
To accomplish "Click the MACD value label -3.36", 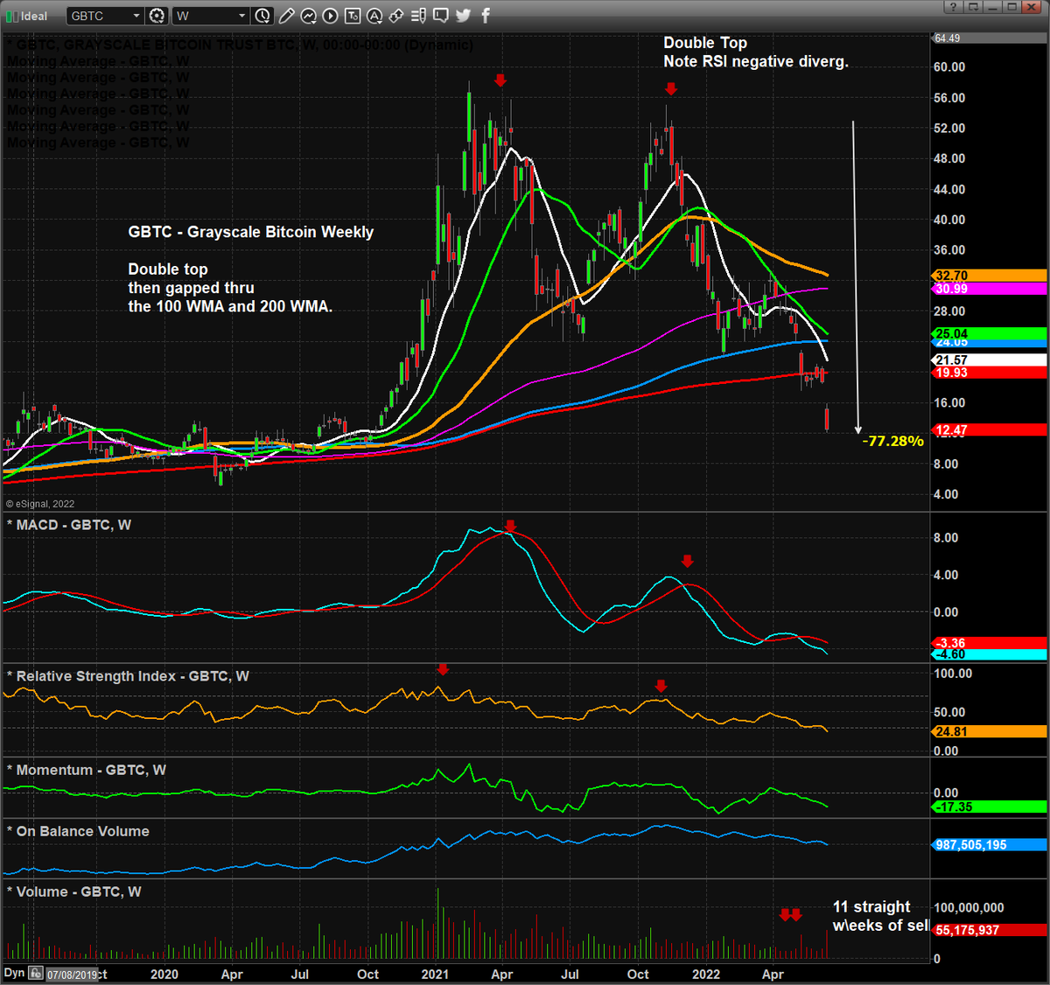I will (990, 643).
